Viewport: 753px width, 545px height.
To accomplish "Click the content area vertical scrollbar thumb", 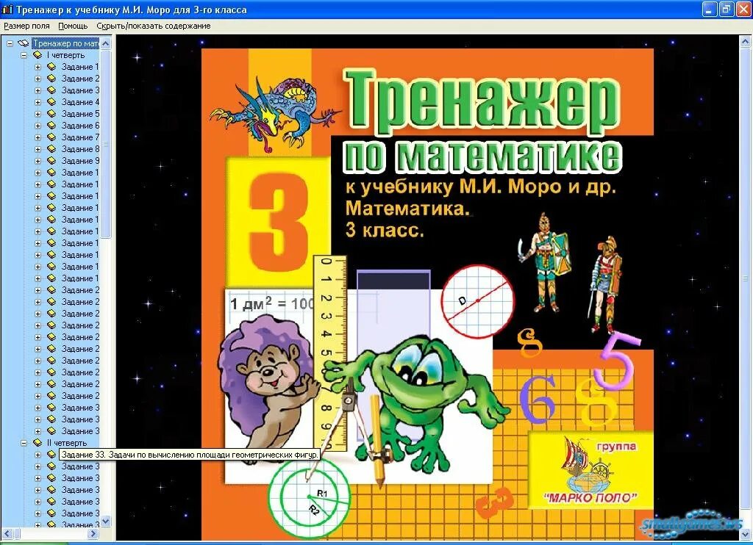I will click(745, 278).
